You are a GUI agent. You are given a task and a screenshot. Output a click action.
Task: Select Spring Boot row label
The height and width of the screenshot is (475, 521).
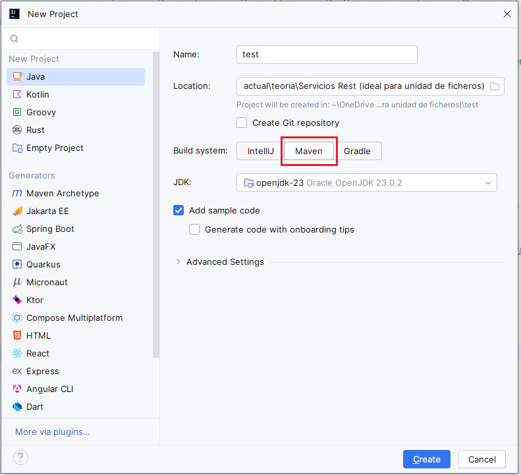click(50, 229)
